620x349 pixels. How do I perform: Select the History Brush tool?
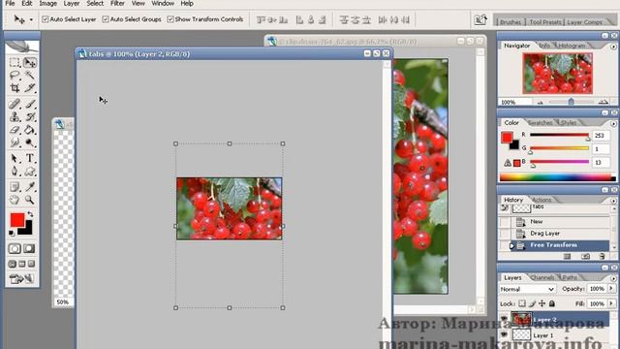[x=30, y=116]
